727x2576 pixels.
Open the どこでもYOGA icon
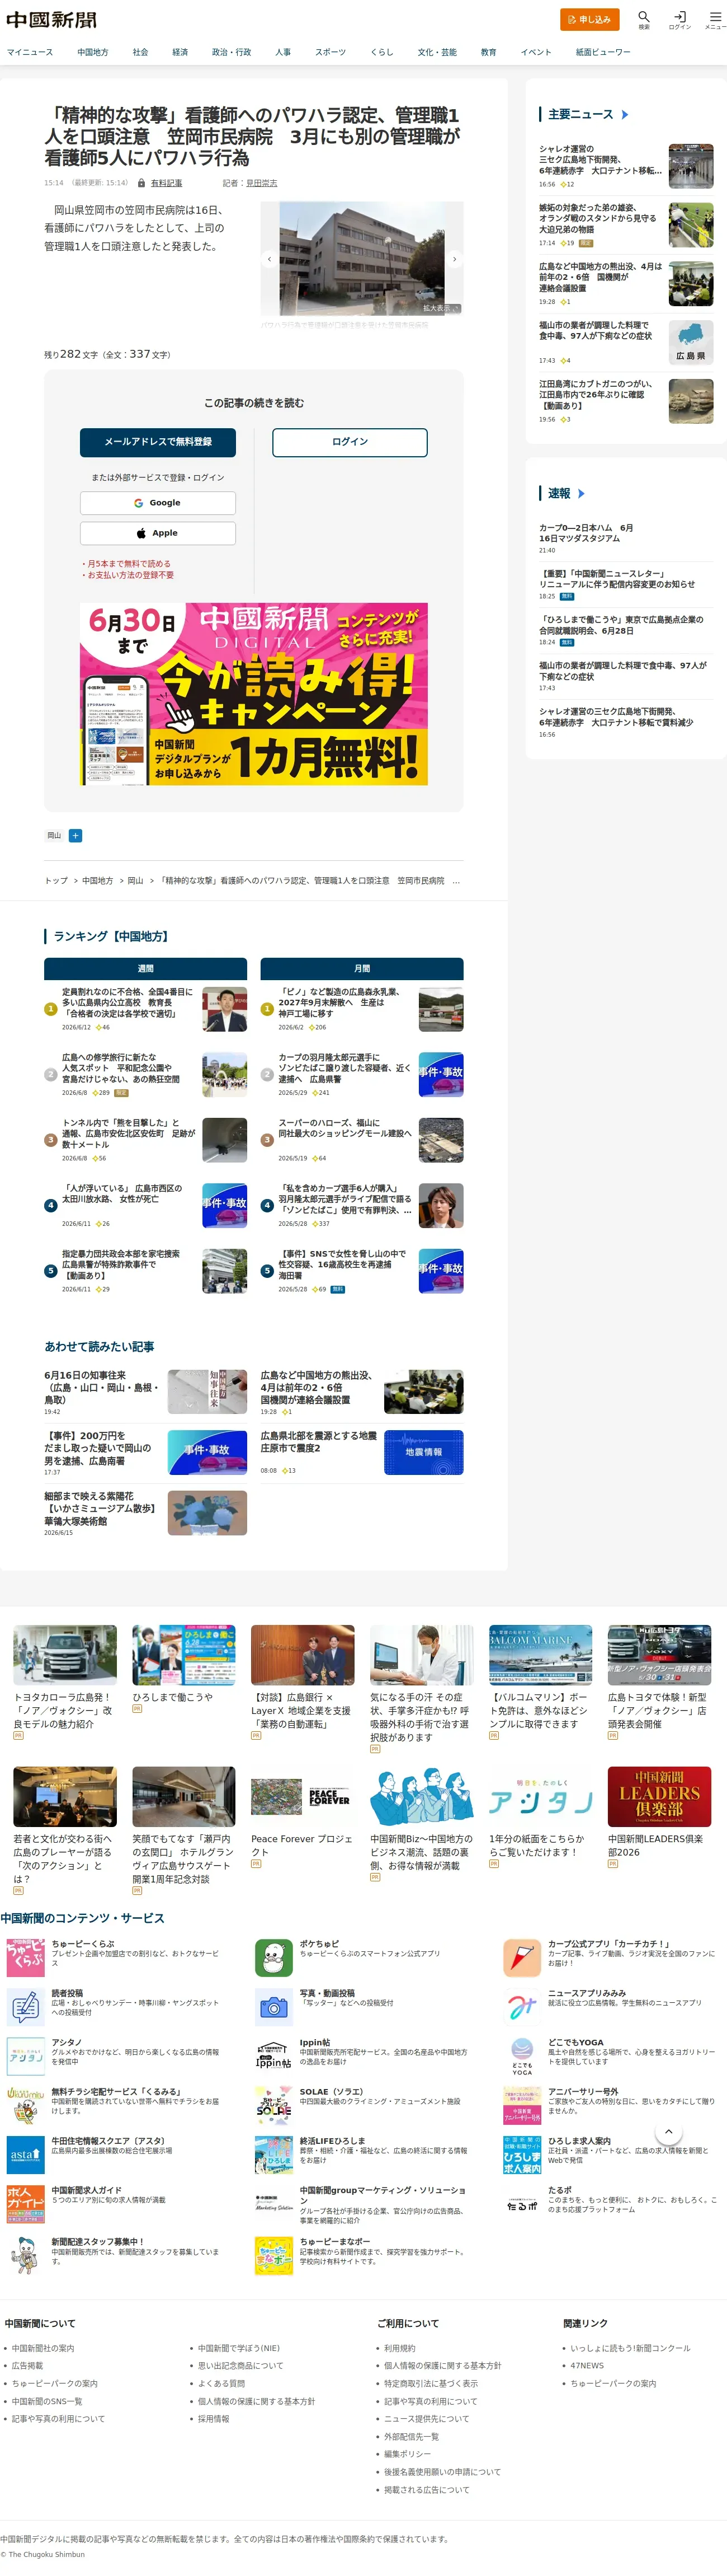[521, 2056]
